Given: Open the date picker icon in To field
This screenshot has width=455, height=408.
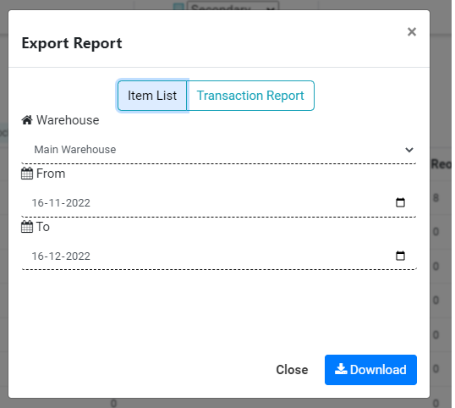Looking at the screenshot, I should [x=400, y=256].
